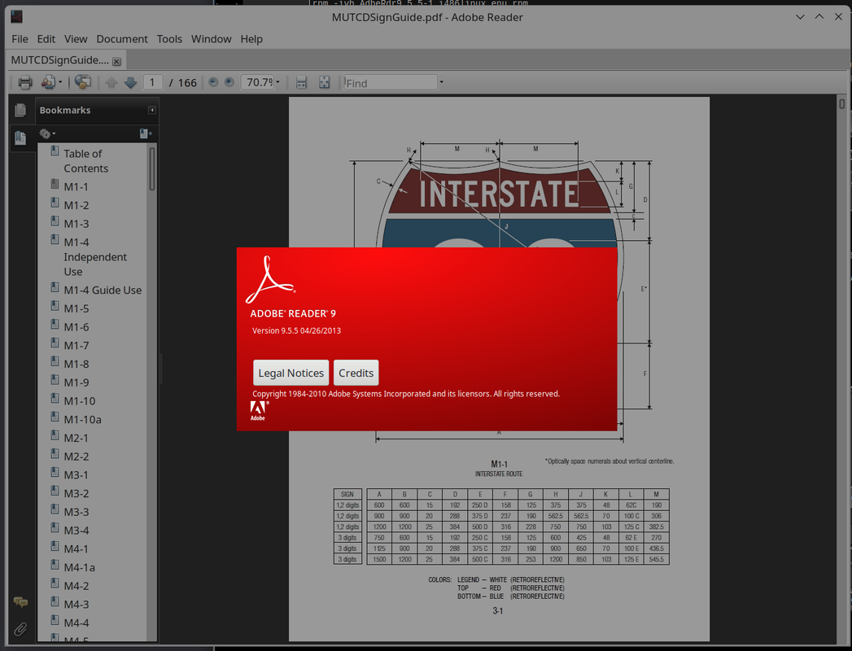
Task: Select the M4-1 bookmark
Action: [76, 548]
